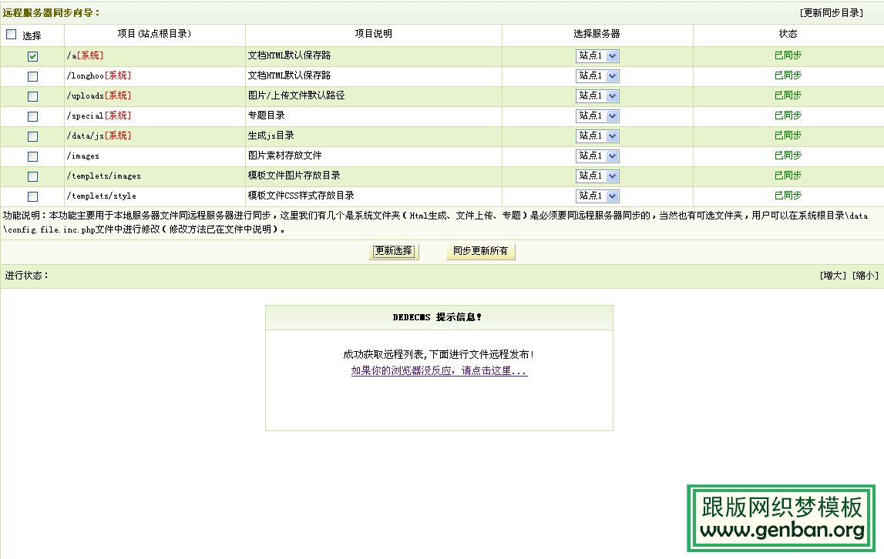Choose server dropdown for /templets/style row
This screenshot has height=559, width=884.
click(x=597, y=196)
